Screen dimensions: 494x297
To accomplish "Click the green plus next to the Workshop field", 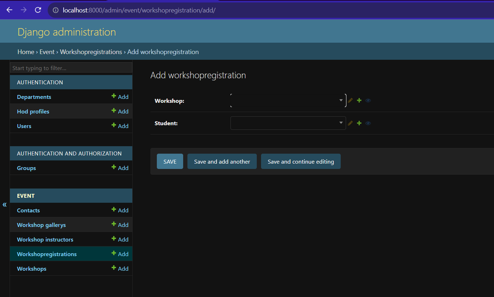I will pos(359,100).
